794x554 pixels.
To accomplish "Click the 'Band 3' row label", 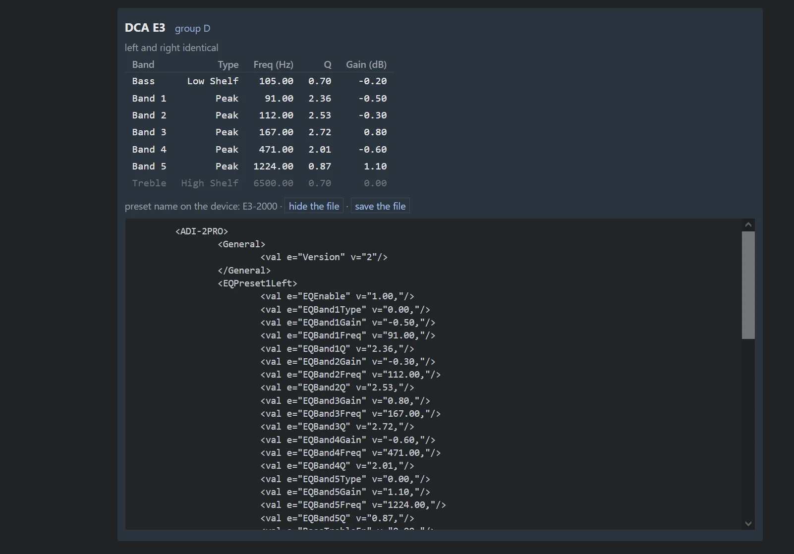I will click(149, 132).
